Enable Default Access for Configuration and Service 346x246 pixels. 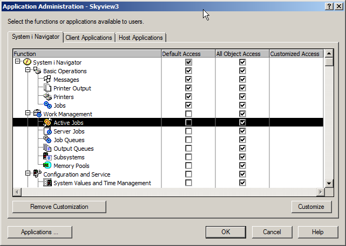(188, 174)
